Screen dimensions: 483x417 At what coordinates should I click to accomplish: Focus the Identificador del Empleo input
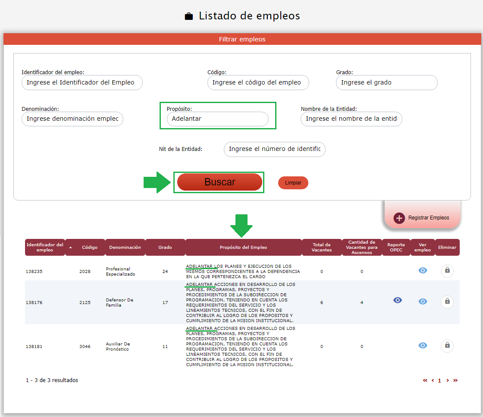pos(82,83)
